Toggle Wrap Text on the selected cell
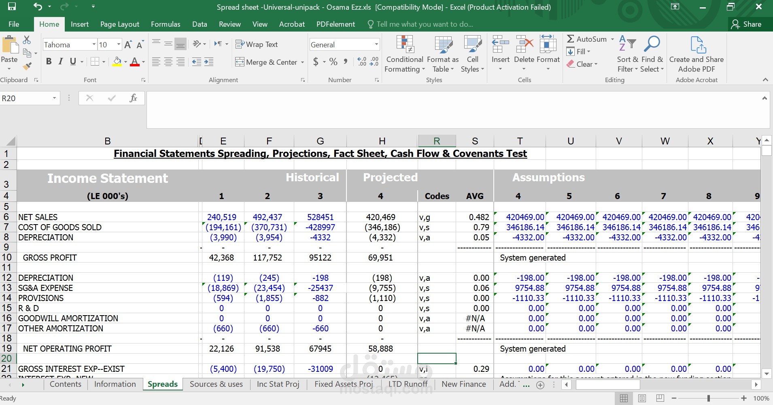Viewport: 773px width, 405px height. coord(257,45)
